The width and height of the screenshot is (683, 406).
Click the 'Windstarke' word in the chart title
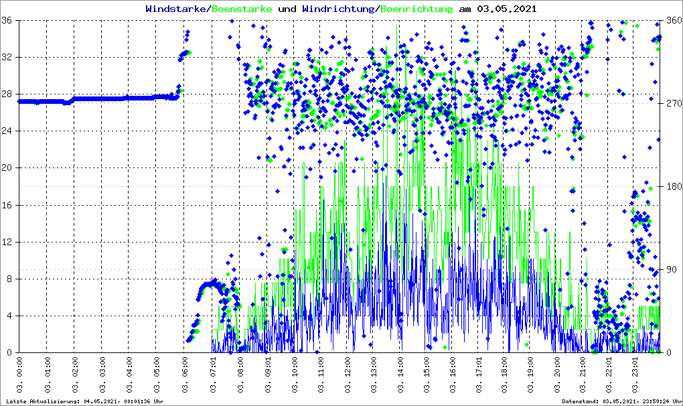click(175, 9)
